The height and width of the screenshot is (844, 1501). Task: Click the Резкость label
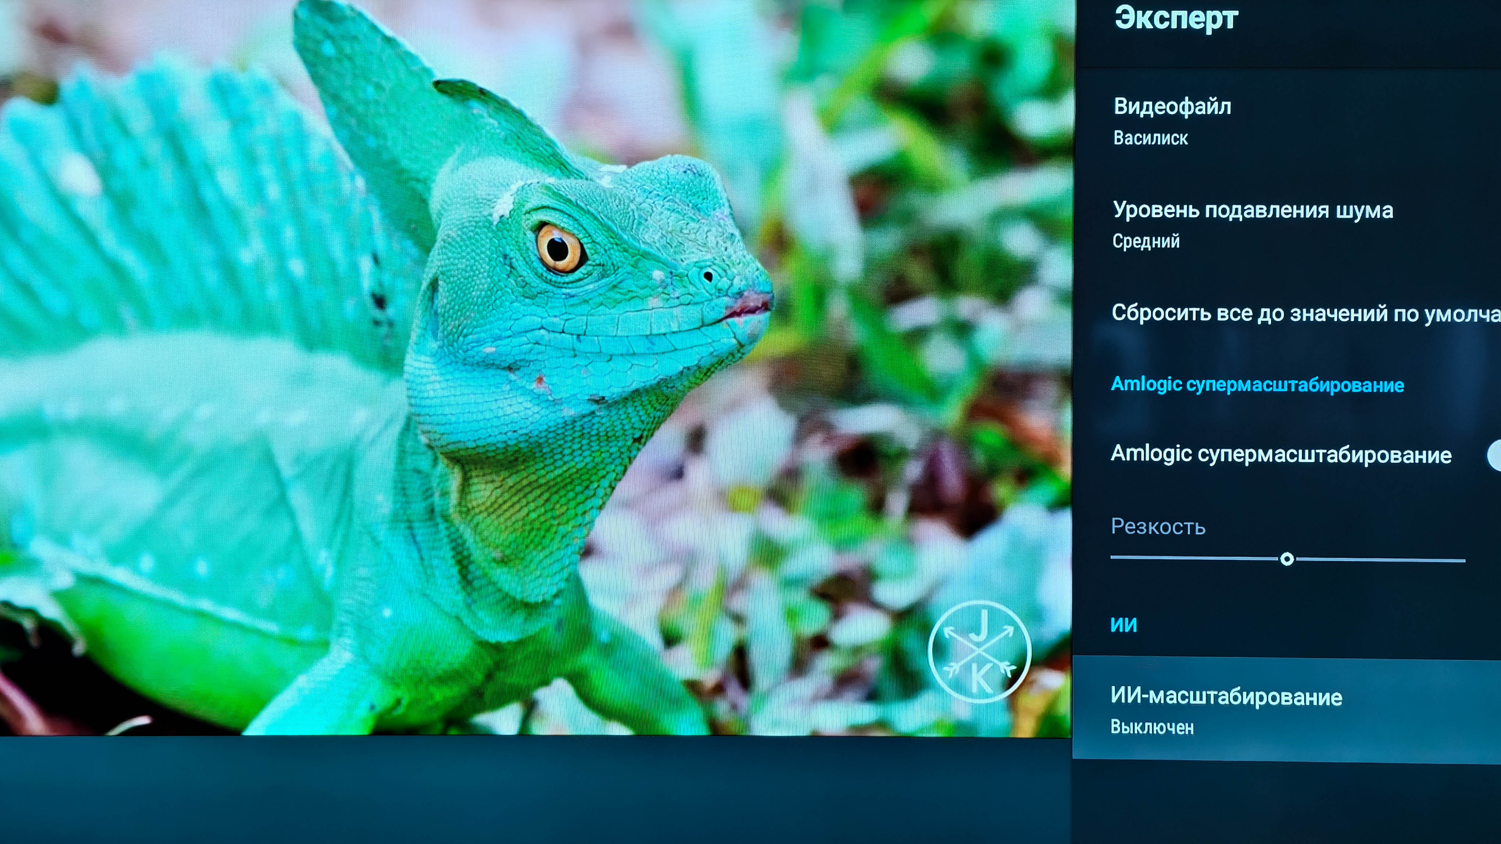coord(1158,527)
